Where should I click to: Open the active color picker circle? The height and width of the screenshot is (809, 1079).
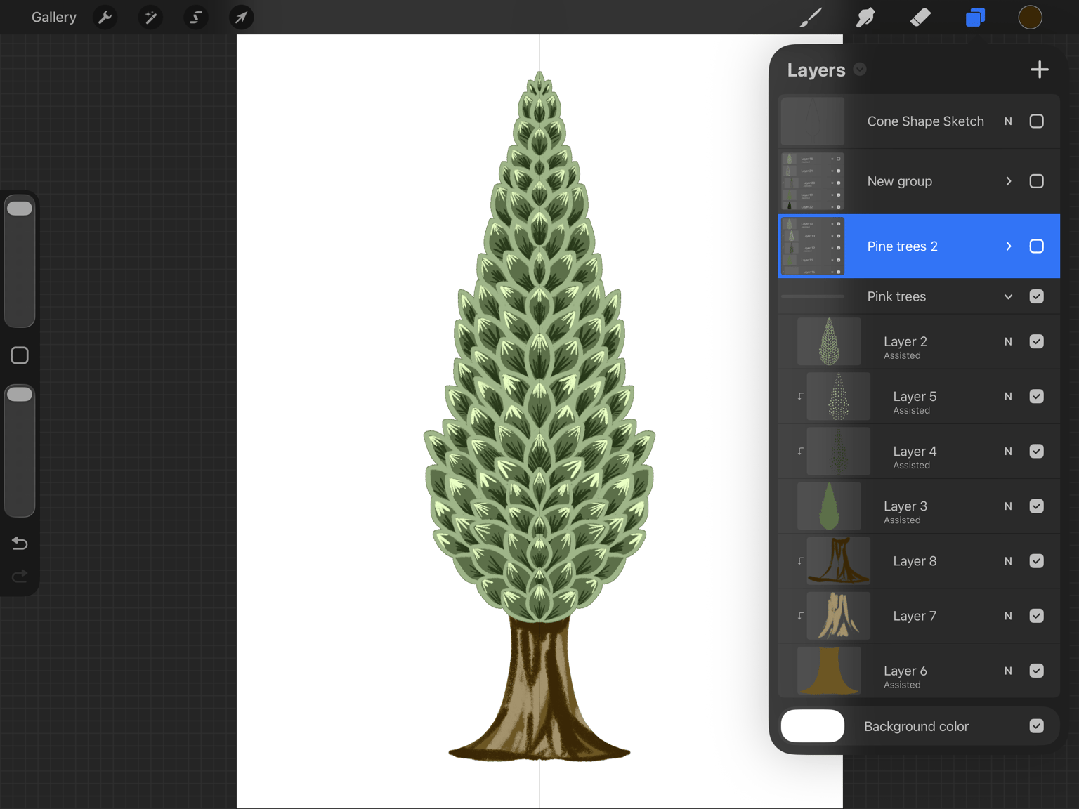(x=1030, y=17)
